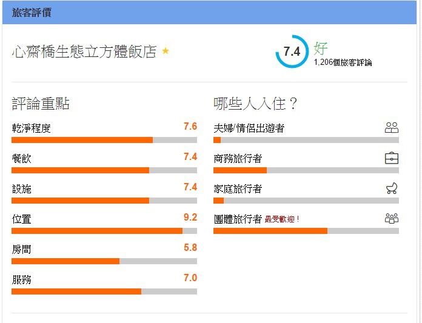
Task: Click the 7.4 circular score badge
Action: point(292,51)
